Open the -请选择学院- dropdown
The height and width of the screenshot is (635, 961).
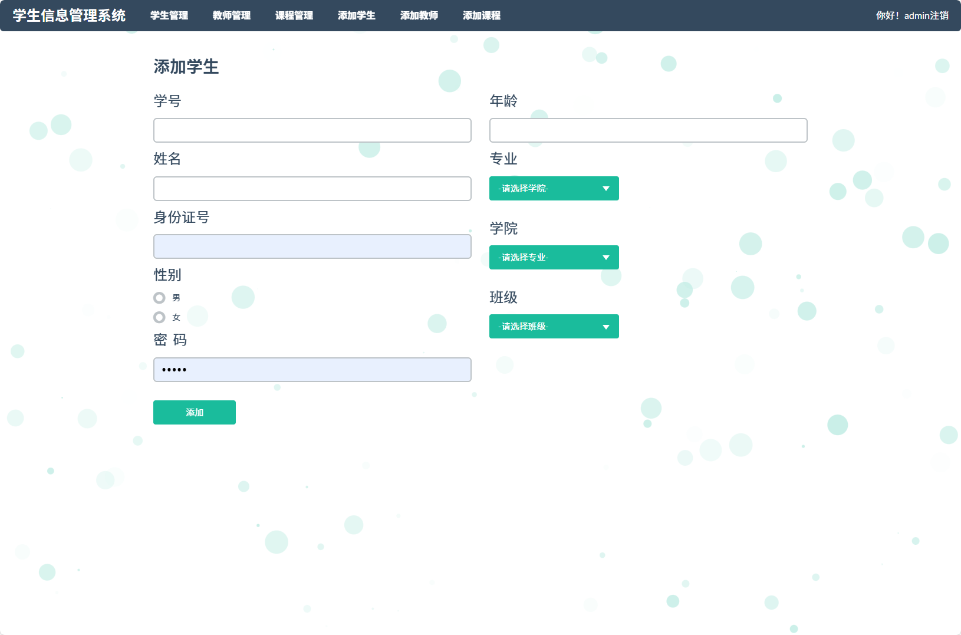[553, 188]
